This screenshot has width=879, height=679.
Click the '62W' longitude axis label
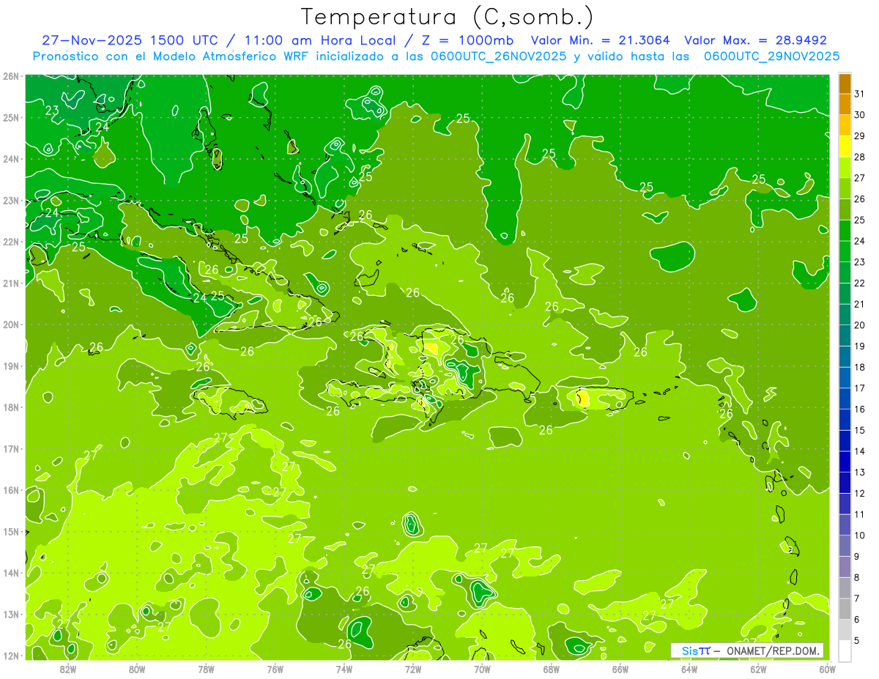tap(758, 669)
